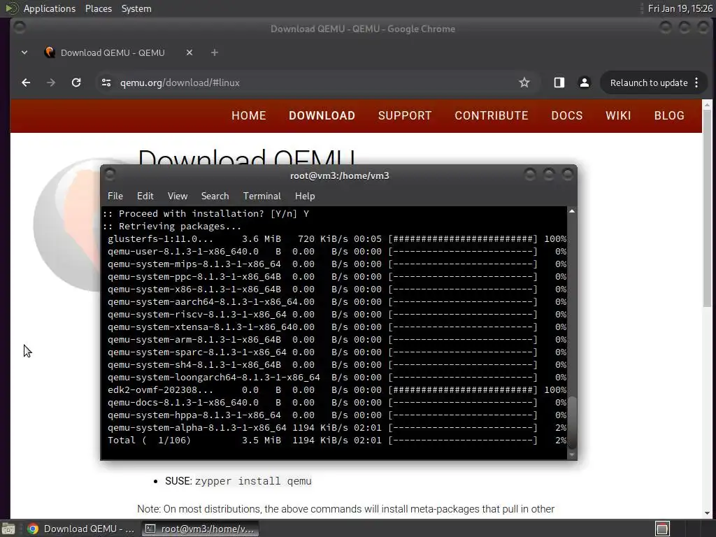The width and height of the screenshot is (716, 537).
Task: Open a new Chrome tab
Action: [x=214, y=52]
